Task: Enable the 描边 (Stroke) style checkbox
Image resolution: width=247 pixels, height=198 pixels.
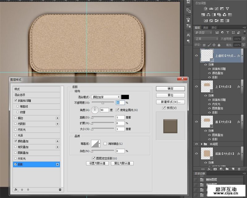Action: coord(16,118)
